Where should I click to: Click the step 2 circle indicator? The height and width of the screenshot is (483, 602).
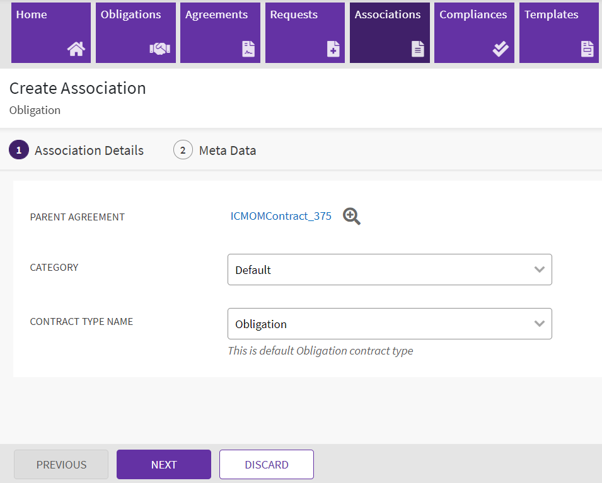(x=183, y=151)
